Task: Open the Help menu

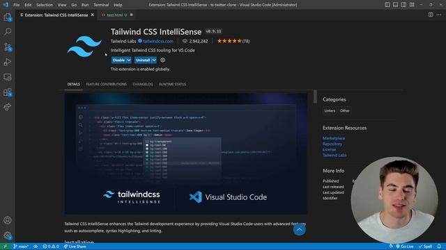Action: [x=118, y=5]
